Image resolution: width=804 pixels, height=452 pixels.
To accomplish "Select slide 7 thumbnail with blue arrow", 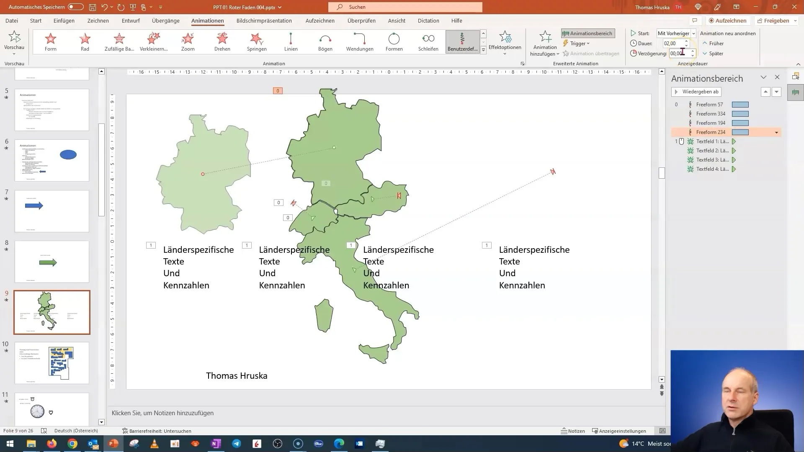I will [52, 211].
